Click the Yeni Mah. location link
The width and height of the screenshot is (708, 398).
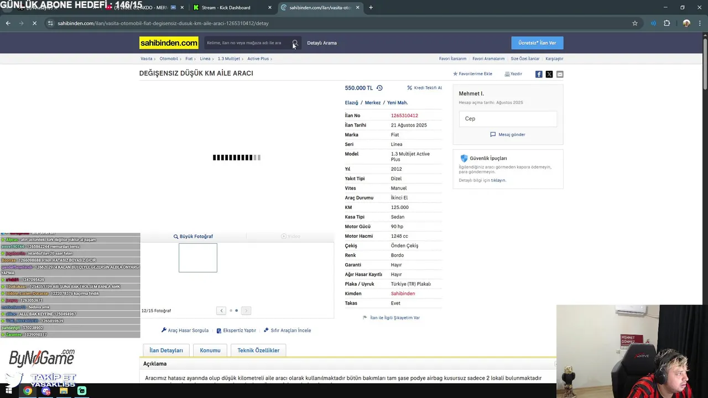coord(398,103)
